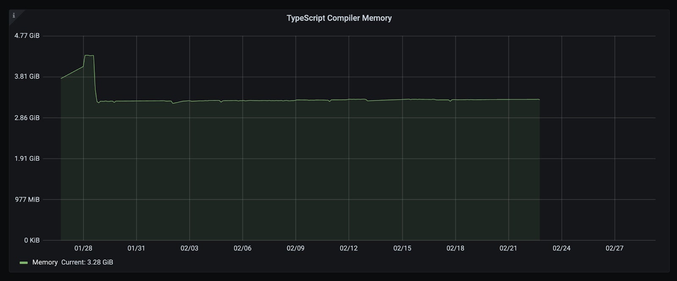Image resolution: width=677 pixels, height=281 pixels.
Task: Click the 02/21 date label
Action: click(x=508, y=248)
